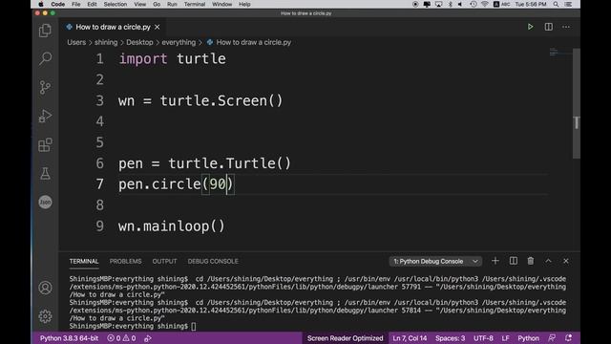Change file encoding via UTF-8
Viewport: 611px width, 344px height.
coord(483,338)
